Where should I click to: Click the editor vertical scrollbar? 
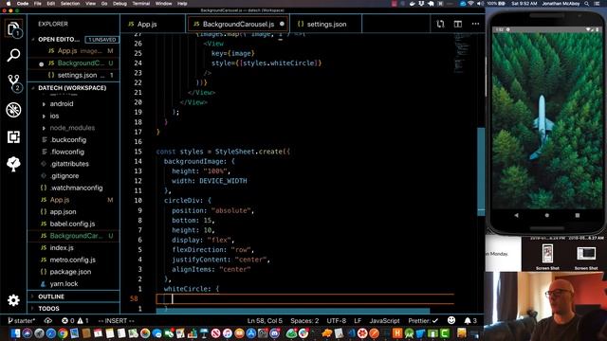(481, 172)
